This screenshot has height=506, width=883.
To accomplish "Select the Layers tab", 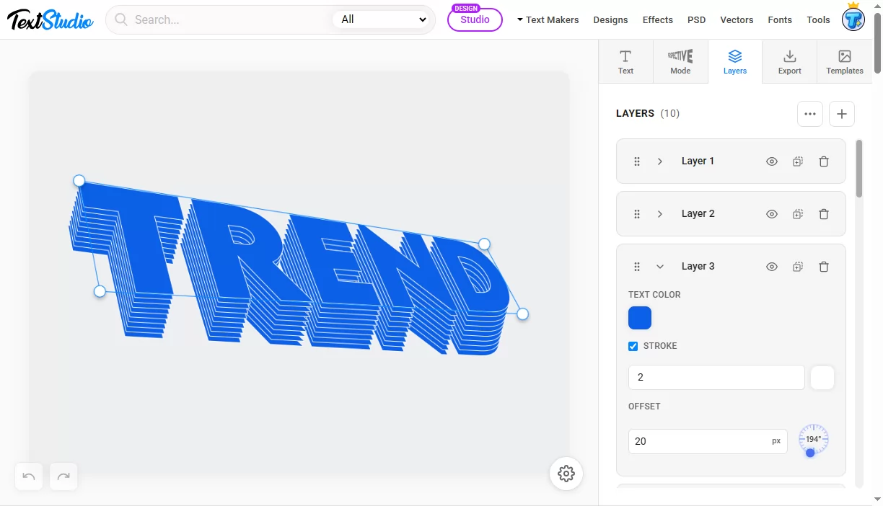I will coord(735,62).
